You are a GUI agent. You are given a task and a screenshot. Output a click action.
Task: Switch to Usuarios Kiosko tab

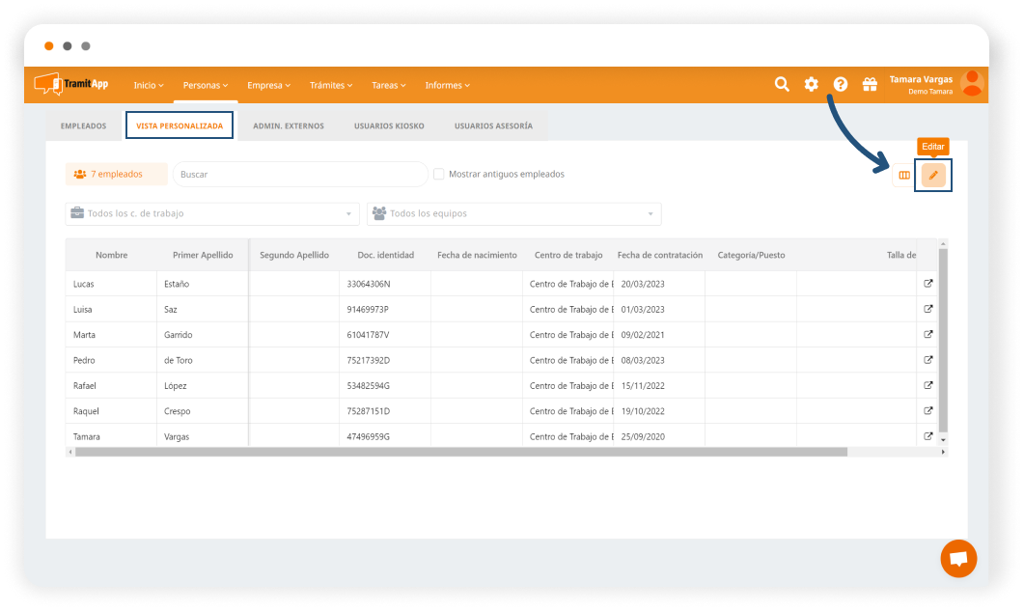[389, 126]
